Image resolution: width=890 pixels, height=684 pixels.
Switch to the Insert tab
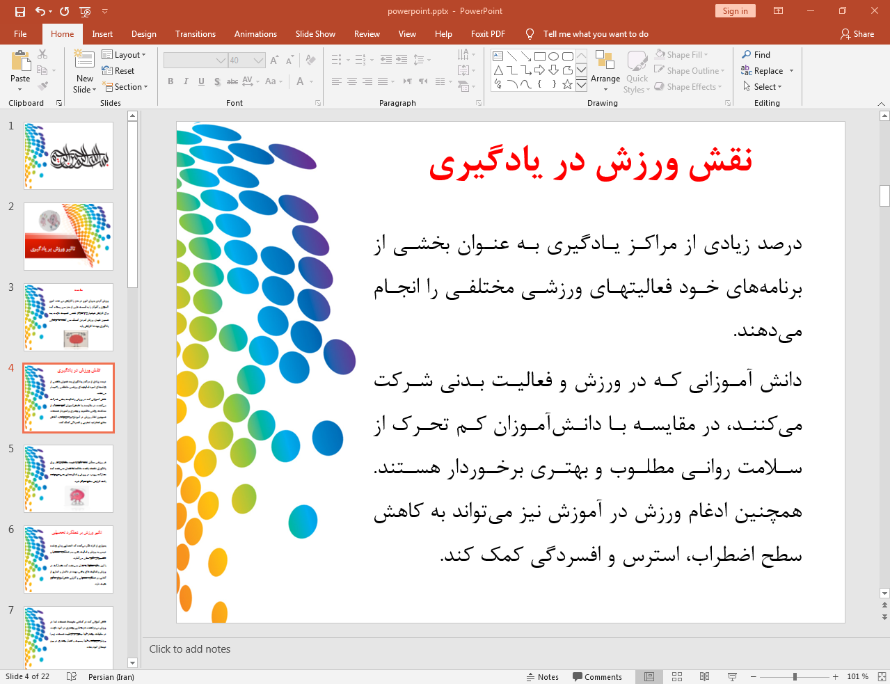click(x=102, y=33)
